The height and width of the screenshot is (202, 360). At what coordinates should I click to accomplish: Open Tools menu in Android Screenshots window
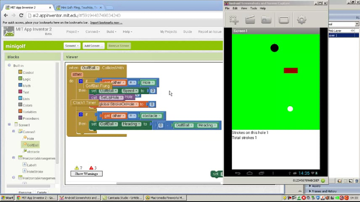point(253,8)
